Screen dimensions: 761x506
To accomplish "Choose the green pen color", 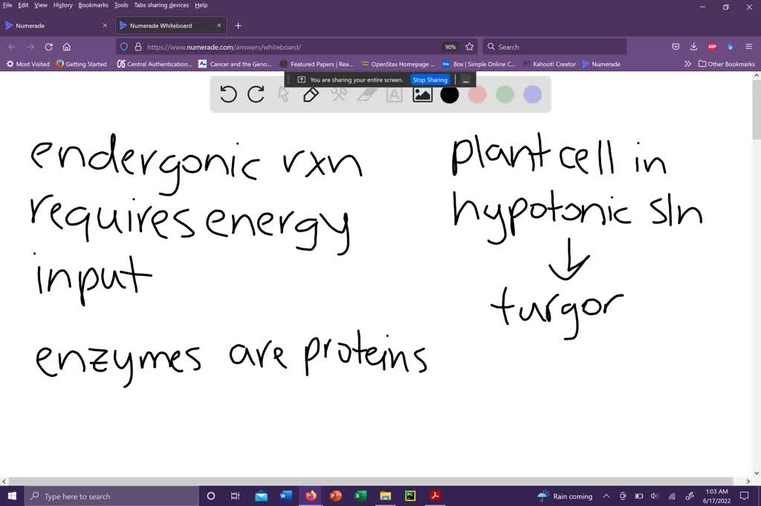I will (505, 94).
